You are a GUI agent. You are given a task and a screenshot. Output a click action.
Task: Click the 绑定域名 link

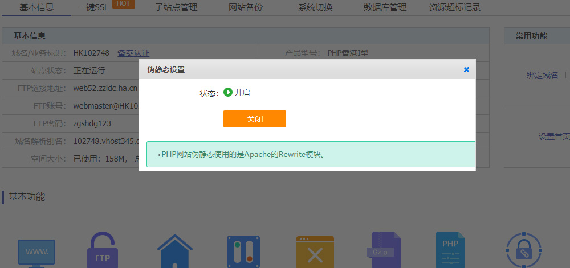[x=543, y=76]
